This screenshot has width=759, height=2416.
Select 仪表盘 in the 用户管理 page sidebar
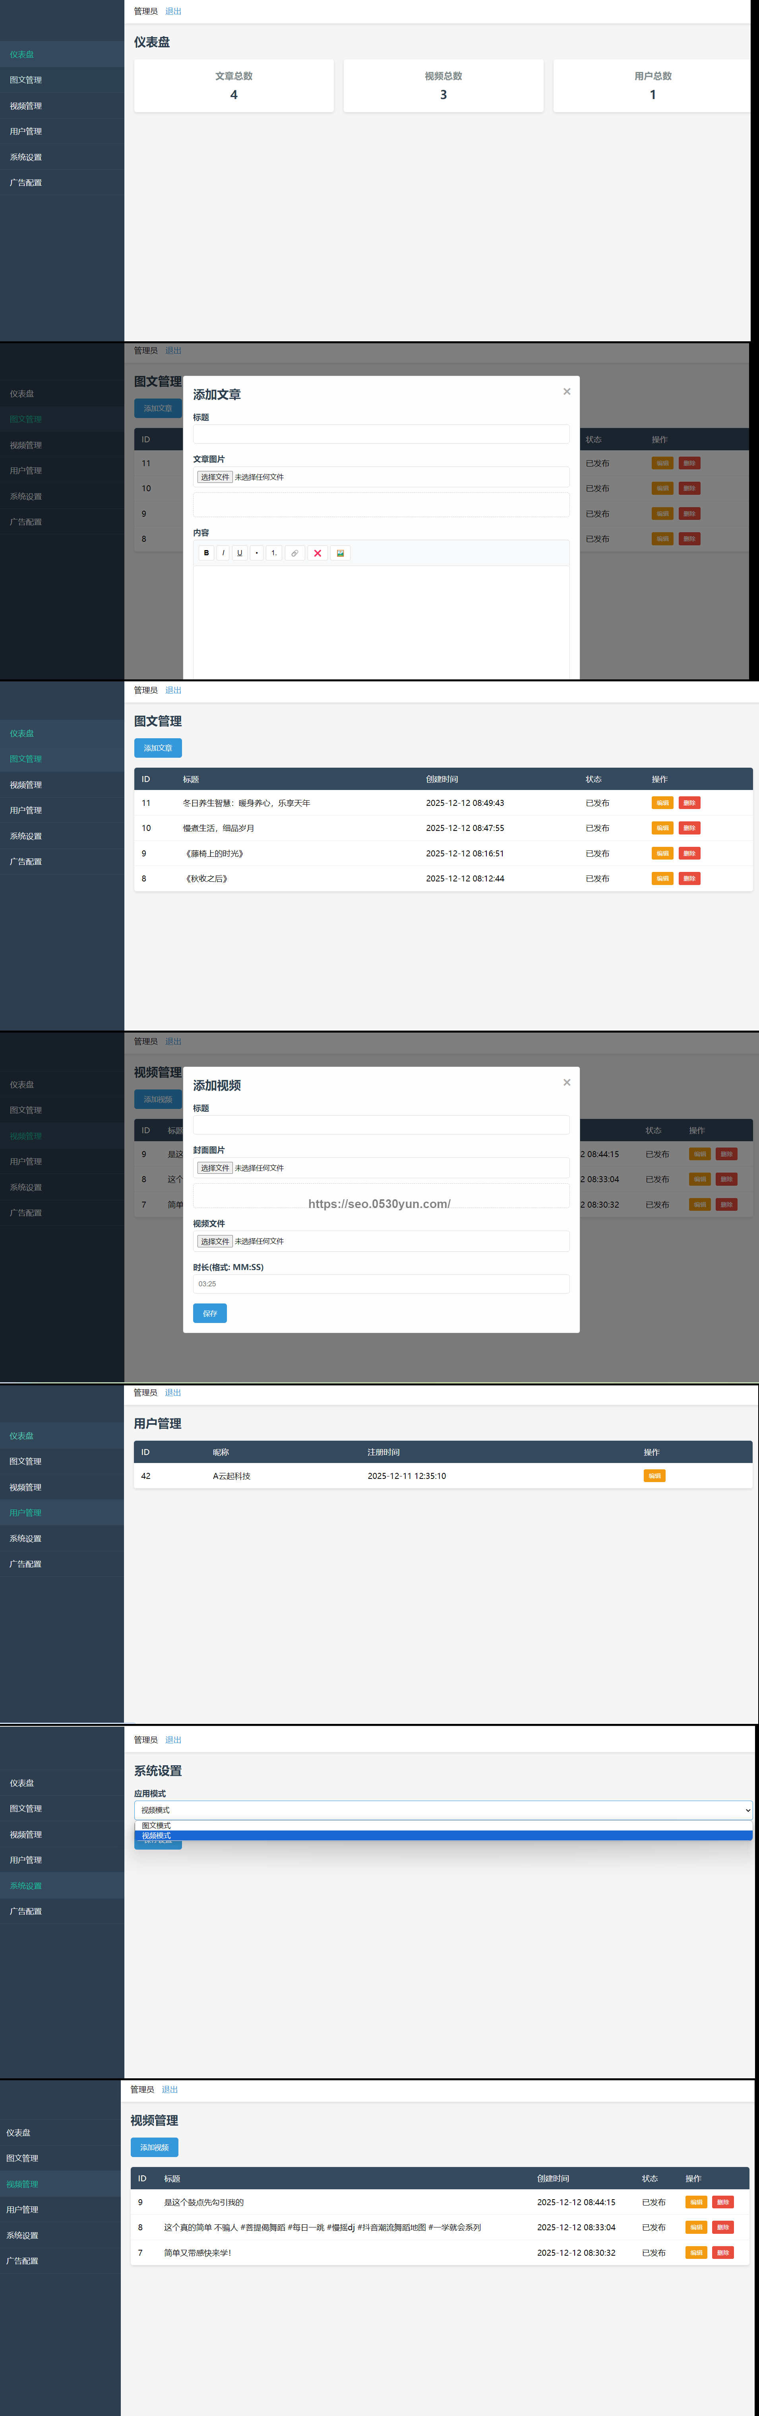point(62,1436)
